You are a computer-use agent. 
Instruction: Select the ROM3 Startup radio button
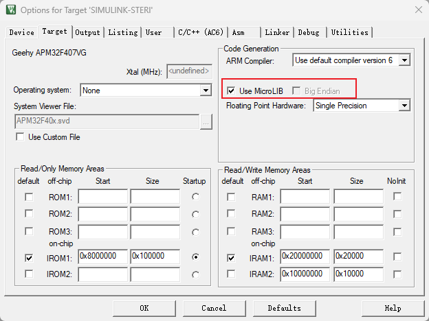tap(196, 233)
